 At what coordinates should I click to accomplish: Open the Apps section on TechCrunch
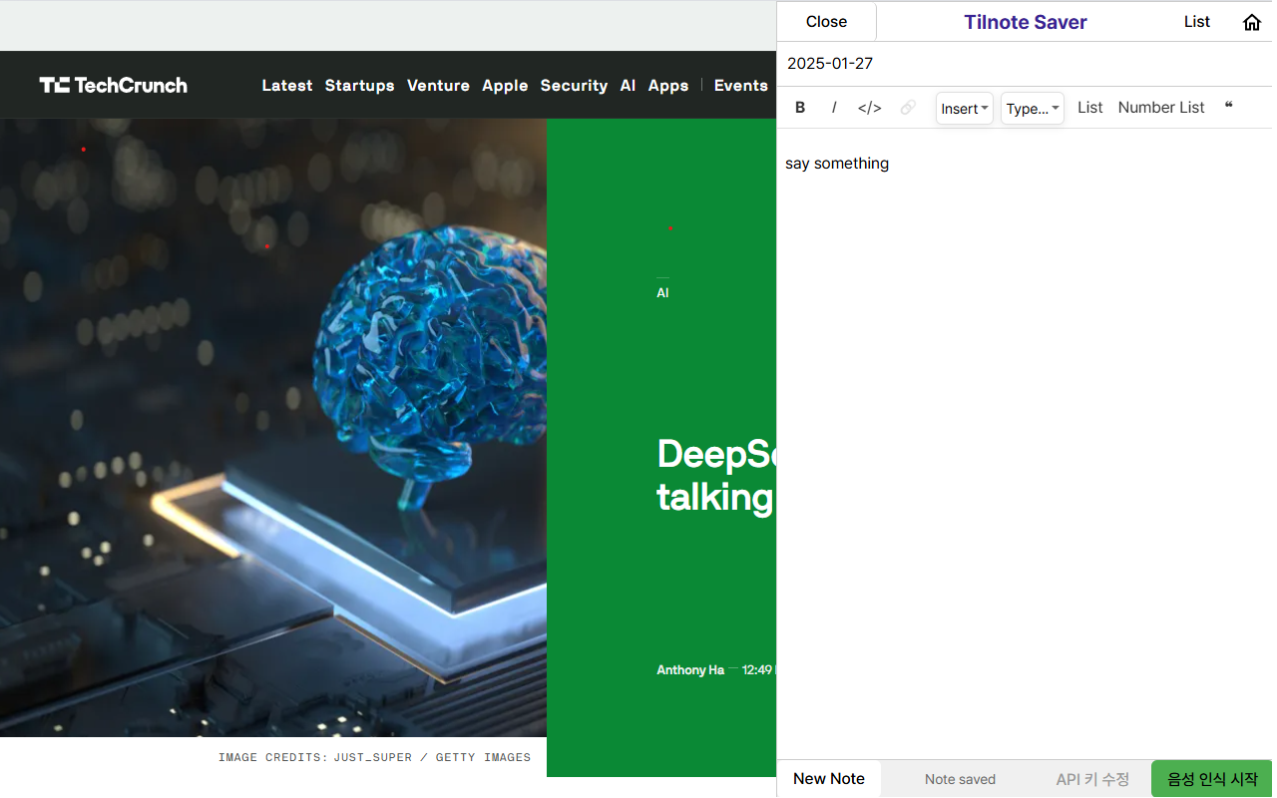coord(668,86)
